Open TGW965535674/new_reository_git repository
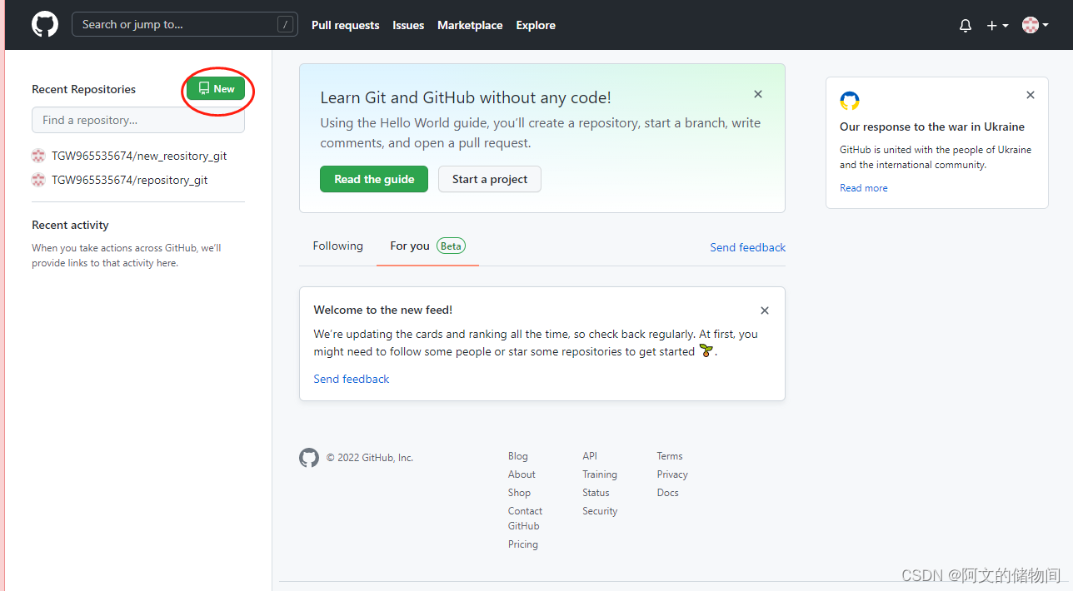 (139, 156)
